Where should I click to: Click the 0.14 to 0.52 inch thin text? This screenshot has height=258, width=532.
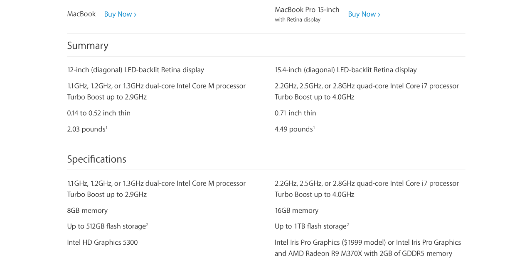coord(99,113)
